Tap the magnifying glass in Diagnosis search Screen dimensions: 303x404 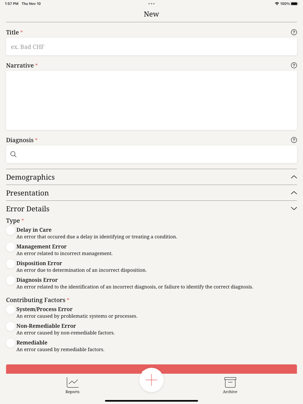pyautogui.click(x=13, y=154)
